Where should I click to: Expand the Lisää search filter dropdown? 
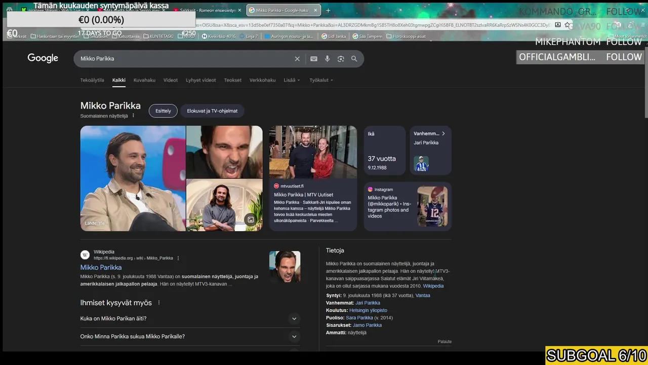pyautogui.click(x=292, y=80)
